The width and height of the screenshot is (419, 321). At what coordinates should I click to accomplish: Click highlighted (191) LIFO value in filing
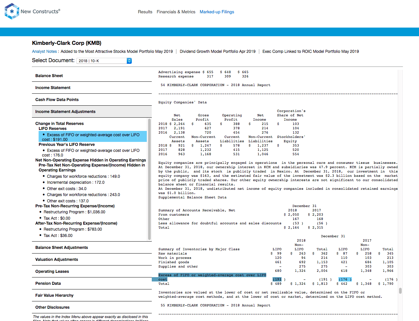pyautogui.click(x=277, y=279)
